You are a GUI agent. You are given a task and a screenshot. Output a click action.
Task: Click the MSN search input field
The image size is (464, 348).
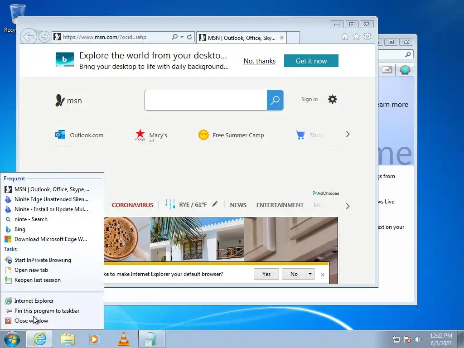point(206,100)
